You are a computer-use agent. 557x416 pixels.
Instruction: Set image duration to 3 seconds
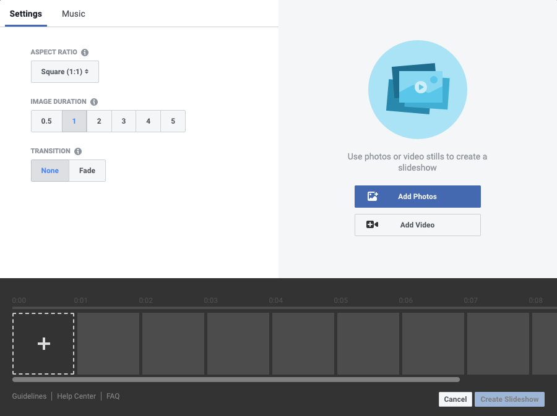(124, 121)
